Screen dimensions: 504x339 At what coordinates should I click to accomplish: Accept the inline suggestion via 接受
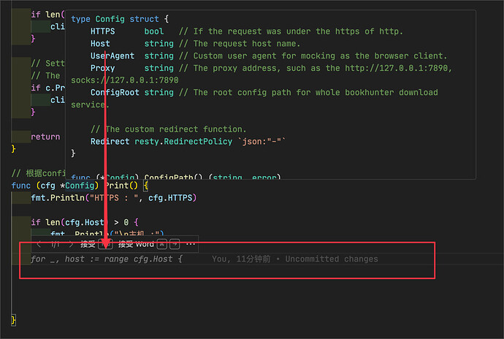pos(88,245)
